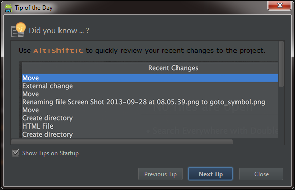This screenshot has height=190, width=295.
Task: Click the vertical scrollbar thumb of tip panel
Action: point(281,64)
